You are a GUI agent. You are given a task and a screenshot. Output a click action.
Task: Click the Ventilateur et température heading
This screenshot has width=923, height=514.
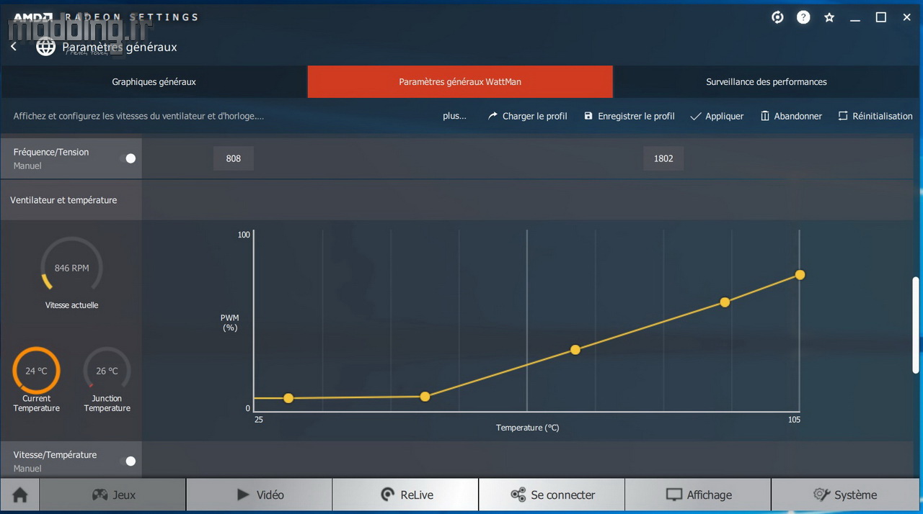point(63,200)
